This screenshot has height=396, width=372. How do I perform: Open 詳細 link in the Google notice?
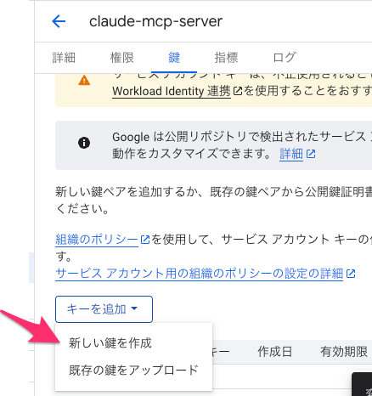pyautogui.click(x=291, y=154)
